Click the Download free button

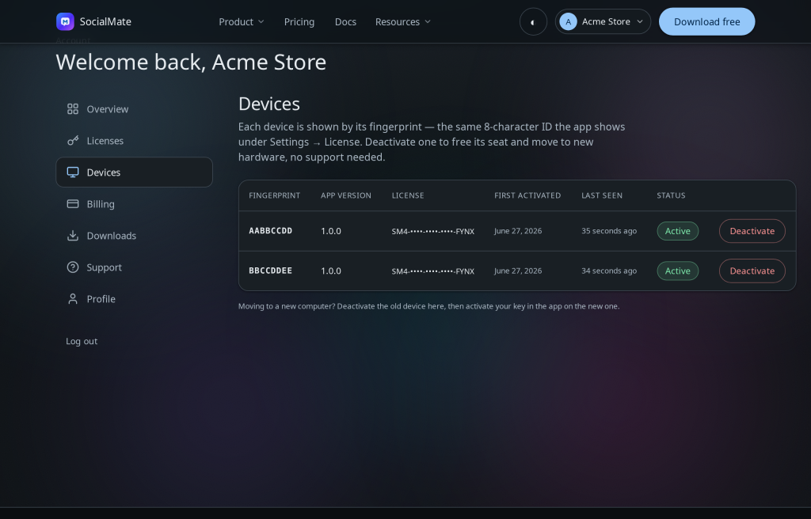point(707,21)
